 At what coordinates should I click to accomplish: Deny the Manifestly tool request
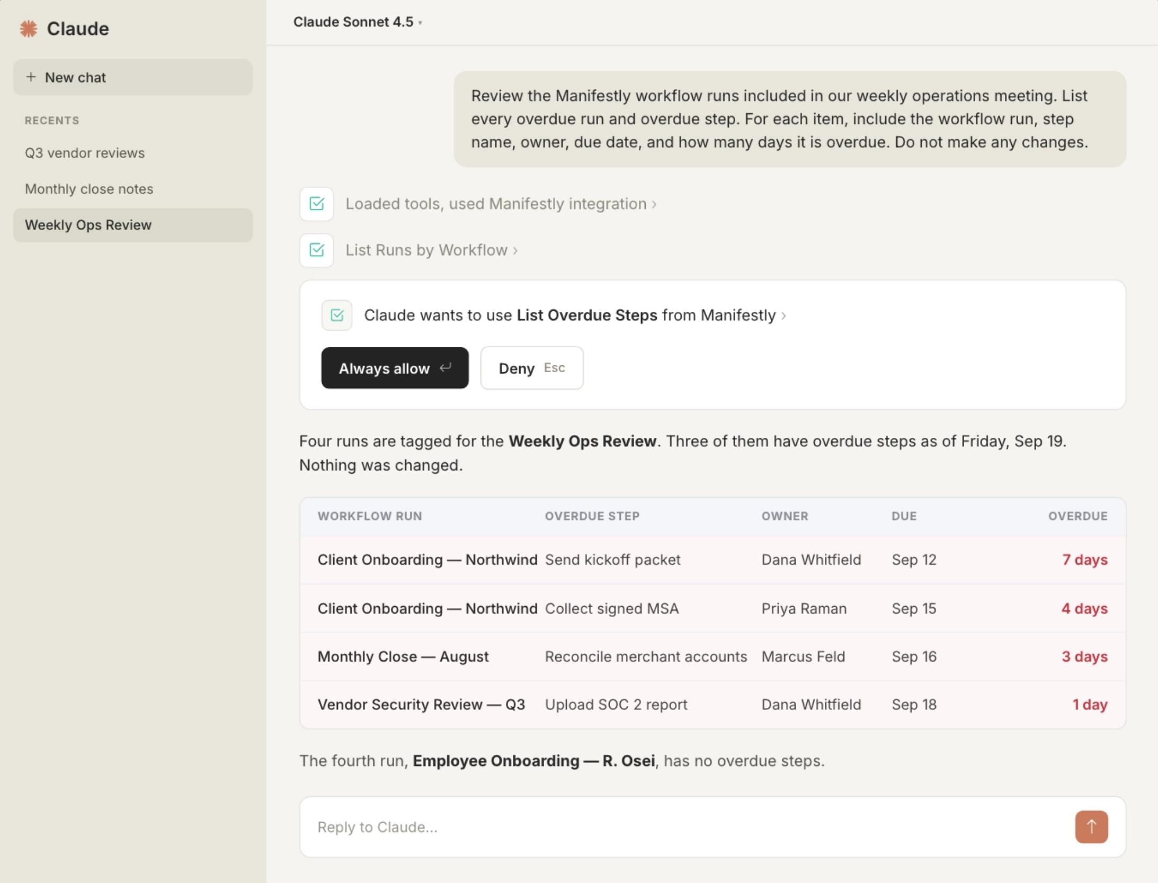532,368
